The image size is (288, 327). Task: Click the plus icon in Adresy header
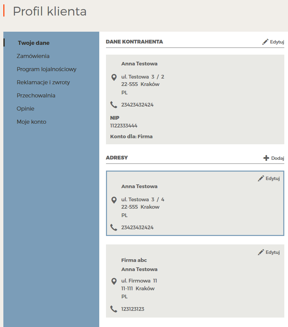coord(266,158)
